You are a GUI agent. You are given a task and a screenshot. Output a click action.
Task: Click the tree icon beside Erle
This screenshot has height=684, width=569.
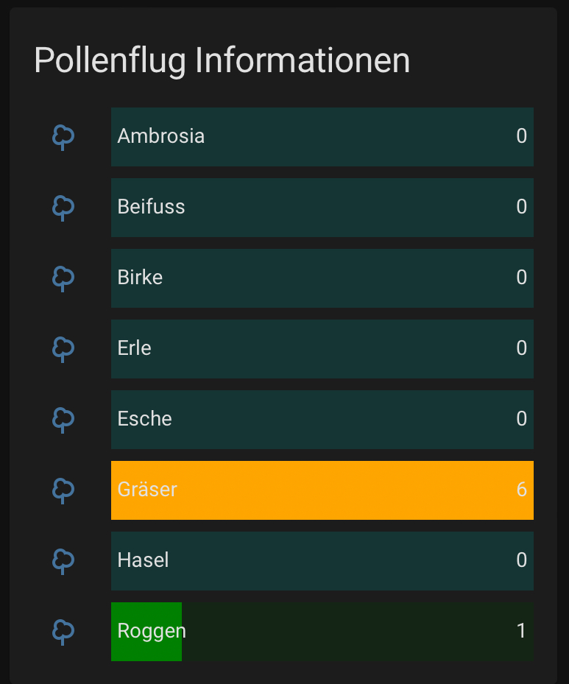pos(63,349)
